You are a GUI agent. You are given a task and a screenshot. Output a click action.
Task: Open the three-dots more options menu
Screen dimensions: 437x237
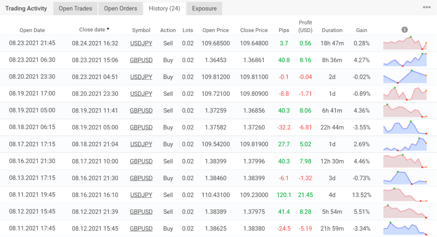(427, 7)
